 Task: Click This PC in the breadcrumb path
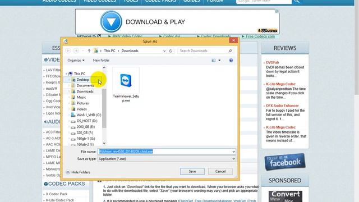click(x=109, y=51)
